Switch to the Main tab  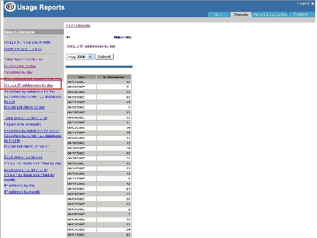point(218,15)
